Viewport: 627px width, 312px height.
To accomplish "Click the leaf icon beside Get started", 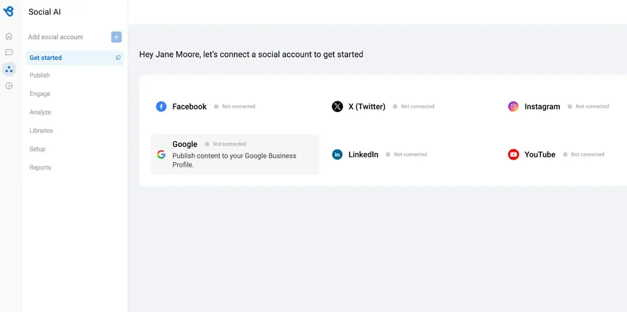I will click(118, 58).
